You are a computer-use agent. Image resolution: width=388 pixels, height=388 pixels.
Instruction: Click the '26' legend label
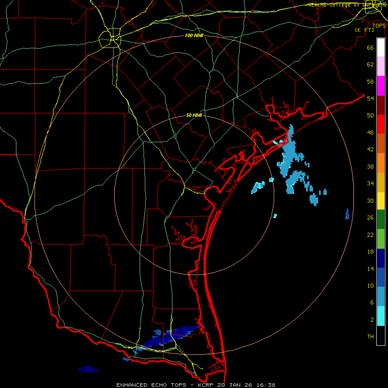pos(370,218)
